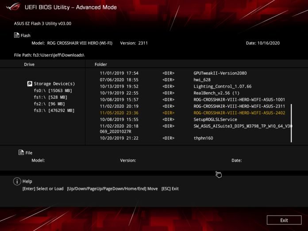308x231 pixels.
Task: Open ROG-CROSSHAIR-VIII-HERO-WIFI-ASUS-2311 folder
Action: (239, 106)
